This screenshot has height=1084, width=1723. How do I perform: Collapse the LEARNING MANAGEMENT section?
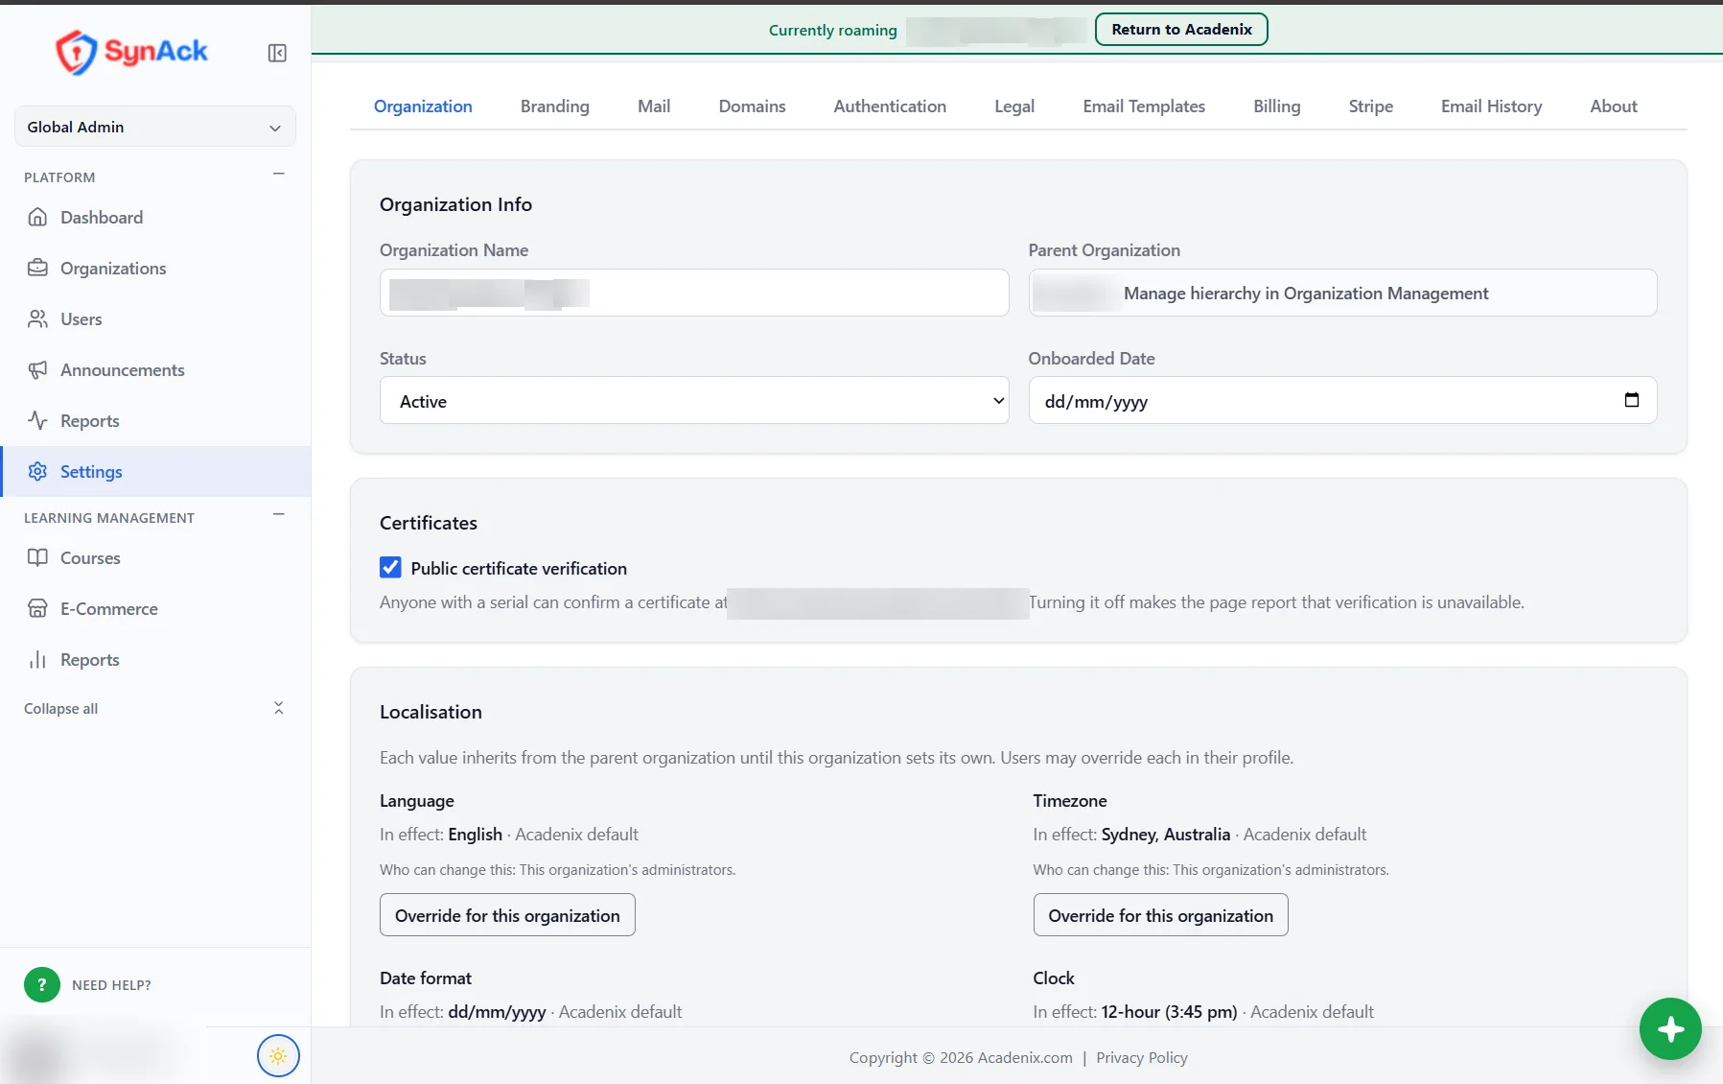pyautogui.click(x=279, y=514)
